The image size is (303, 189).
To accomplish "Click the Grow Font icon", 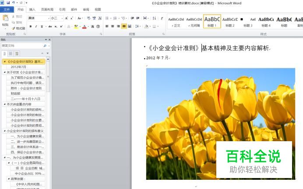I will pyautogui.click(x=66, y=18).
